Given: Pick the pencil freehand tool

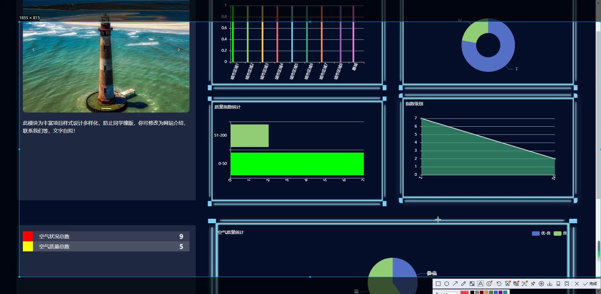Looking at the screenshot, I should click(464, 284).
